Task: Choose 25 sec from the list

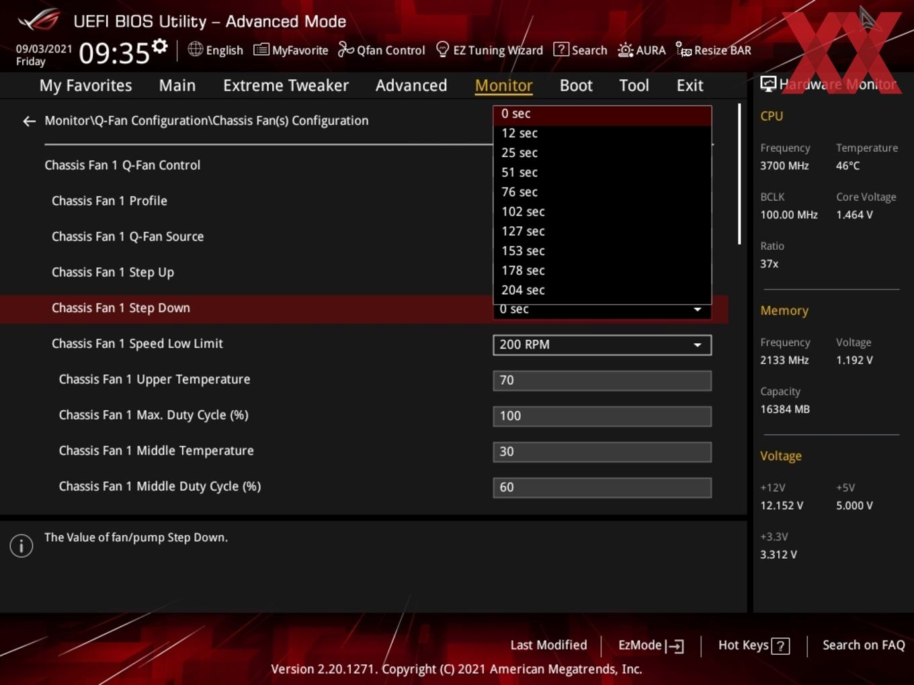Action: 602,152
